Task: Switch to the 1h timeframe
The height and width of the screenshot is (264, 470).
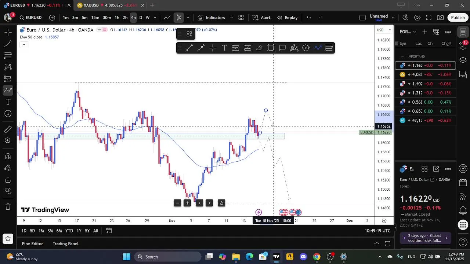Action: 117,18
